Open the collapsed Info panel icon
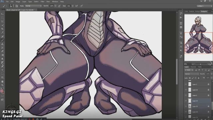 (181, 27)
